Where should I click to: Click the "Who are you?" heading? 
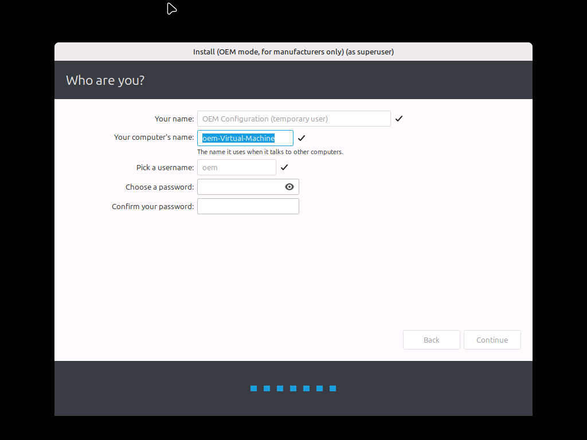point(105,80)
